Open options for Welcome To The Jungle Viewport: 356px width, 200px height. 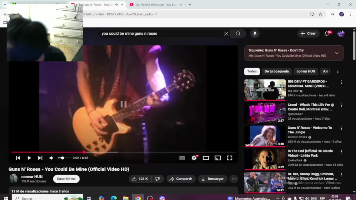click(x=342, y=129)
